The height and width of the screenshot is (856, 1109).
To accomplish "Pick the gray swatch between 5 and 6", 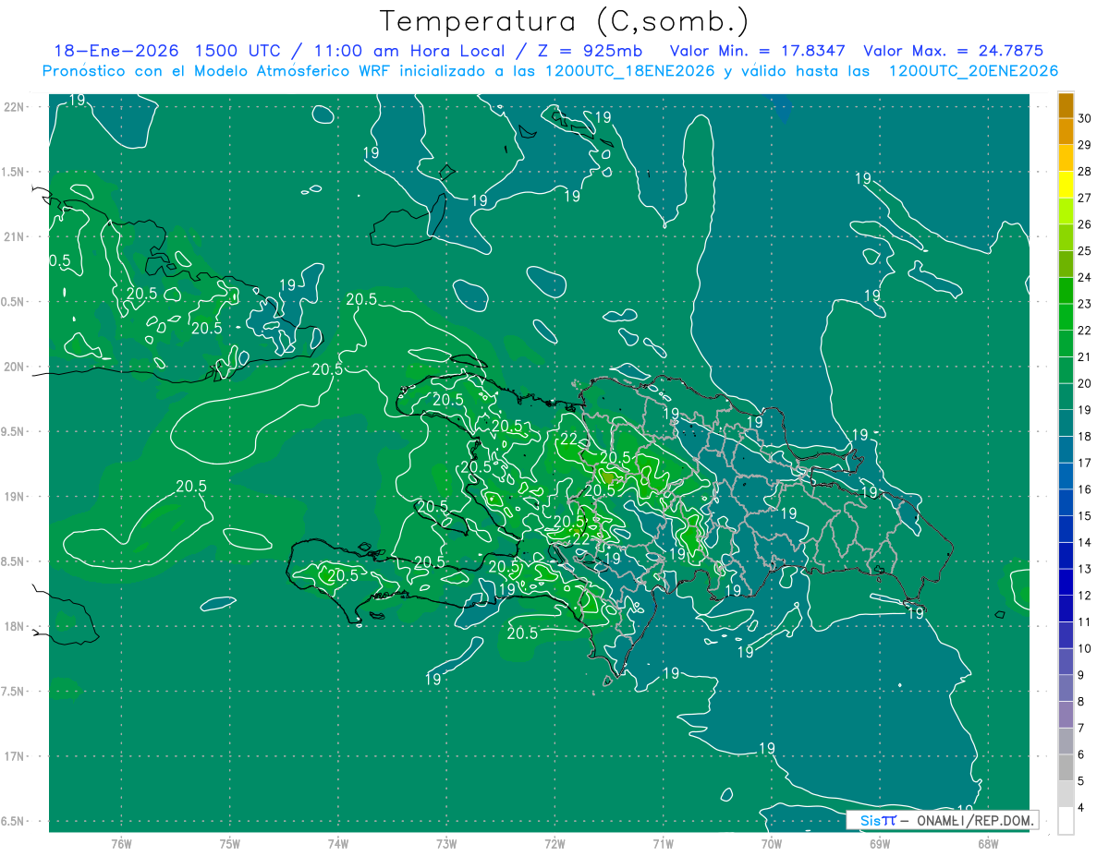I will 1066,767.
